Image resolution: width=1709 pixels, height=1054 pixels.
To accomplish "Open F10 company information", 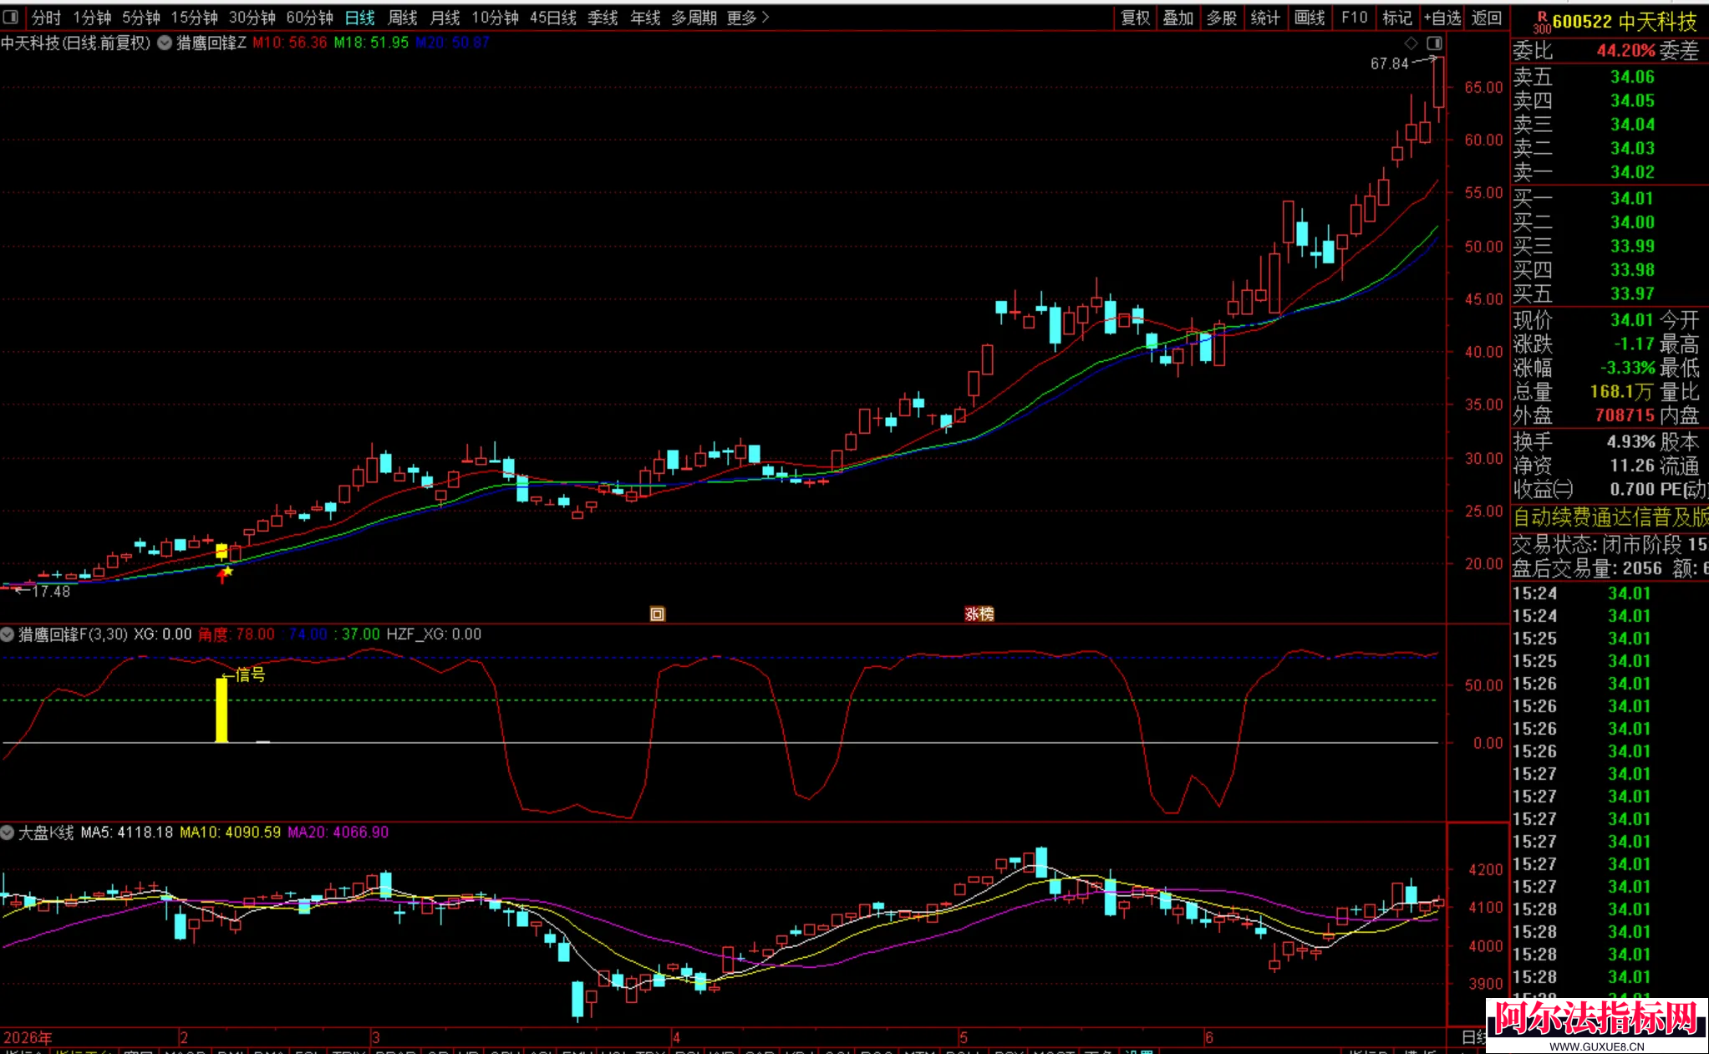I will point(1355,18).
